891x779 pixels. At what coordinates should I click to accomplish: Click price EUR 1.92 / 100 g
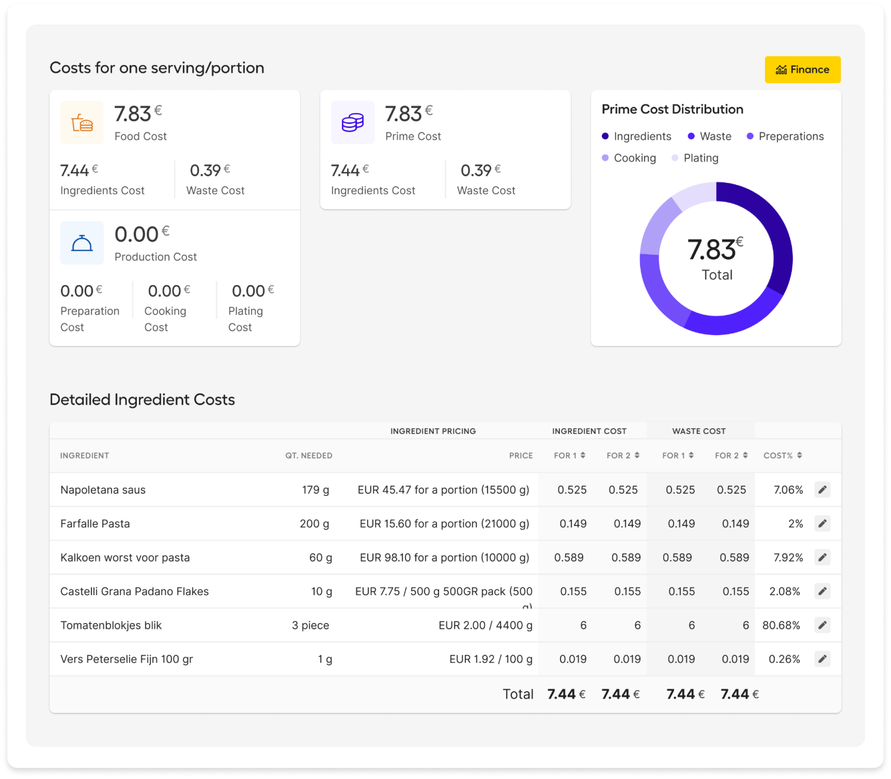point(491,659)
